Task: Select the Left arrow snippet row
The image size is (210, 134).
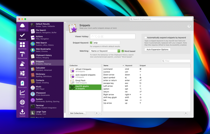Action: point(147,86)
